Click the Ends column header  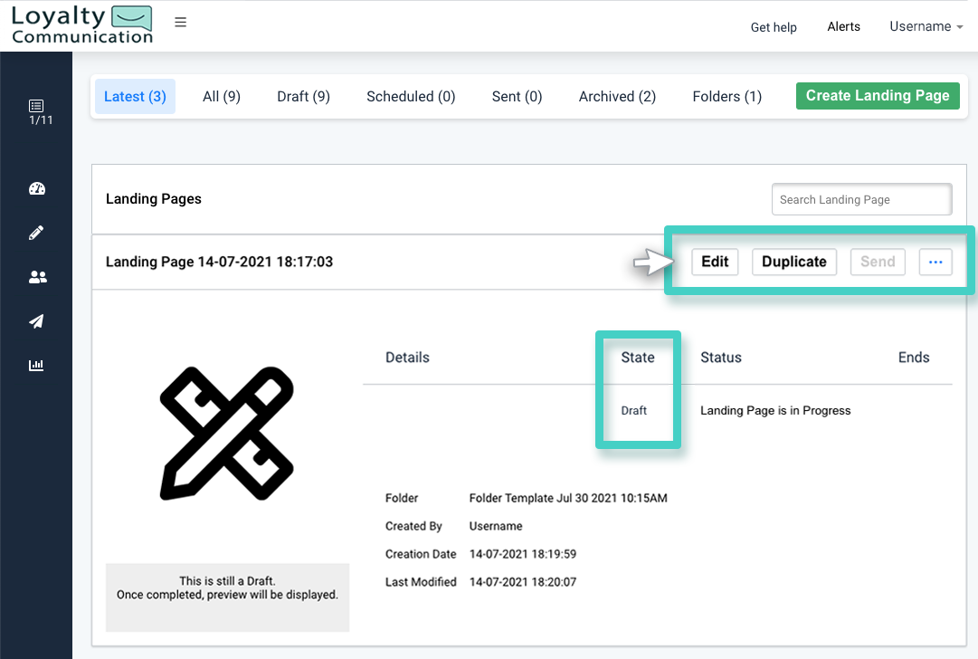click(914, 358)
